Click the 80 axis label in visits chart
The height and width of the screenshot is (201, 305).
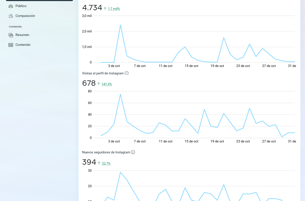90,91
